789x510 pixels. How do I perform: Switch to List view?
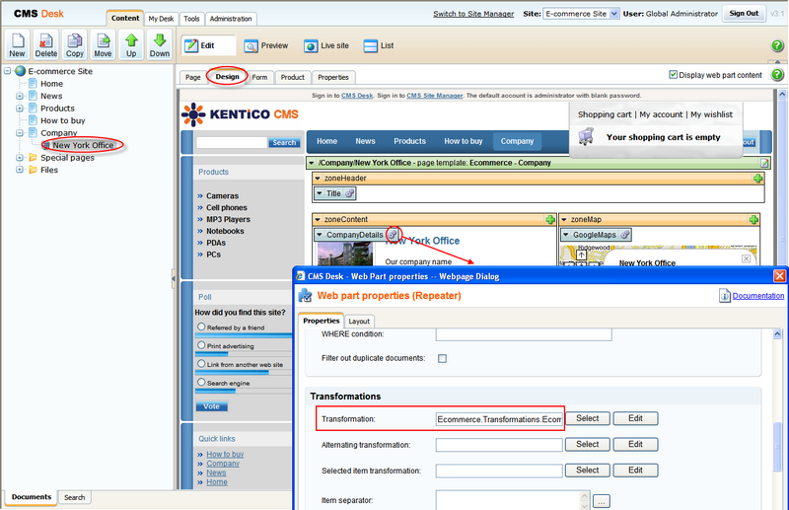click(x=379, y=45)
